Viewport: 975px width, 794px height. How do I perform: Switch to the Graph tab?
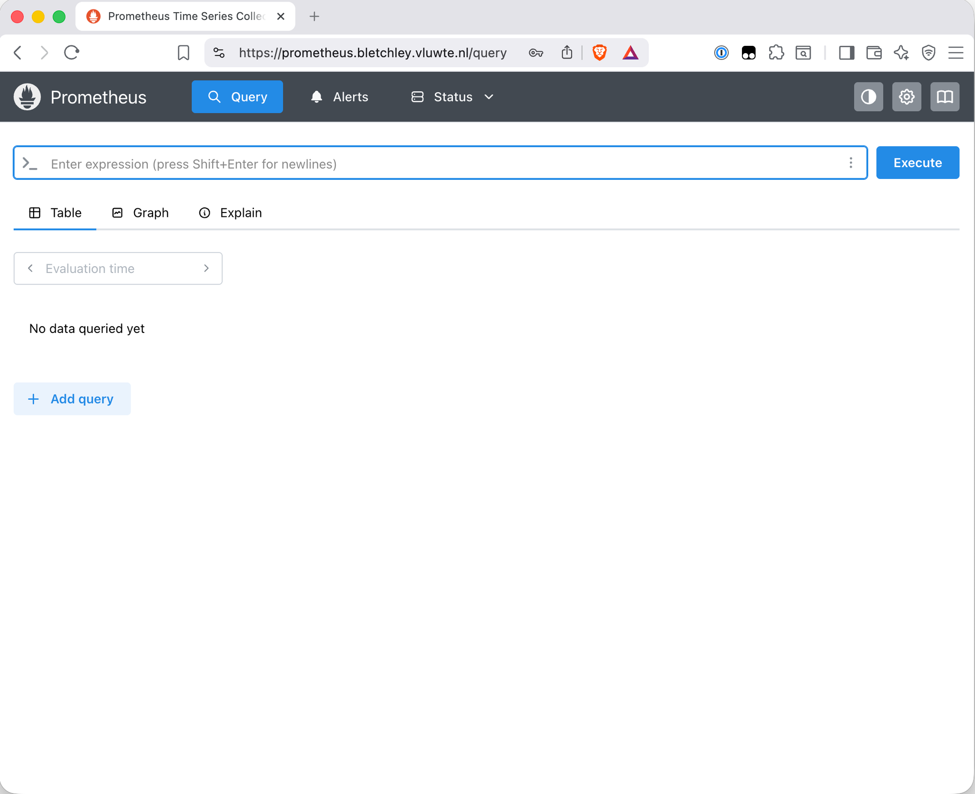[x=140, y=213]
